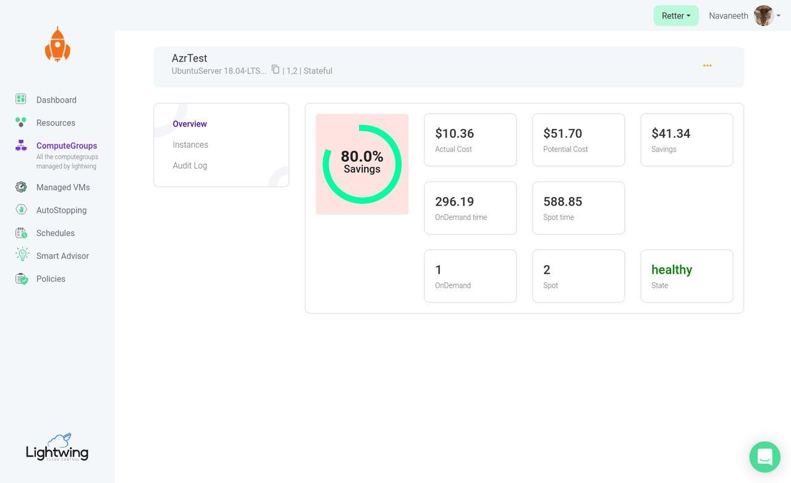The height and width of the screenshot is (483, 791).
Task: Click the 80.0% Savings progress ring
Action: 362,164
